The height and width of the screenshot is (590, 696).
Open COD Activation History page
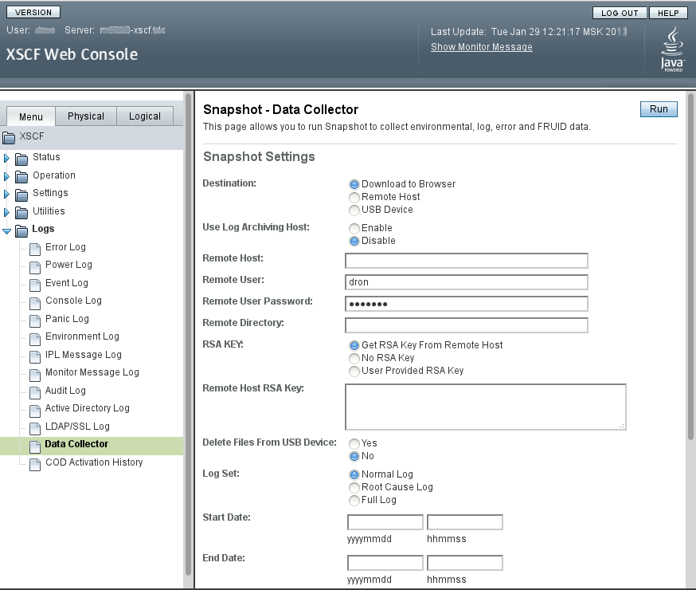tap(94, 462)
